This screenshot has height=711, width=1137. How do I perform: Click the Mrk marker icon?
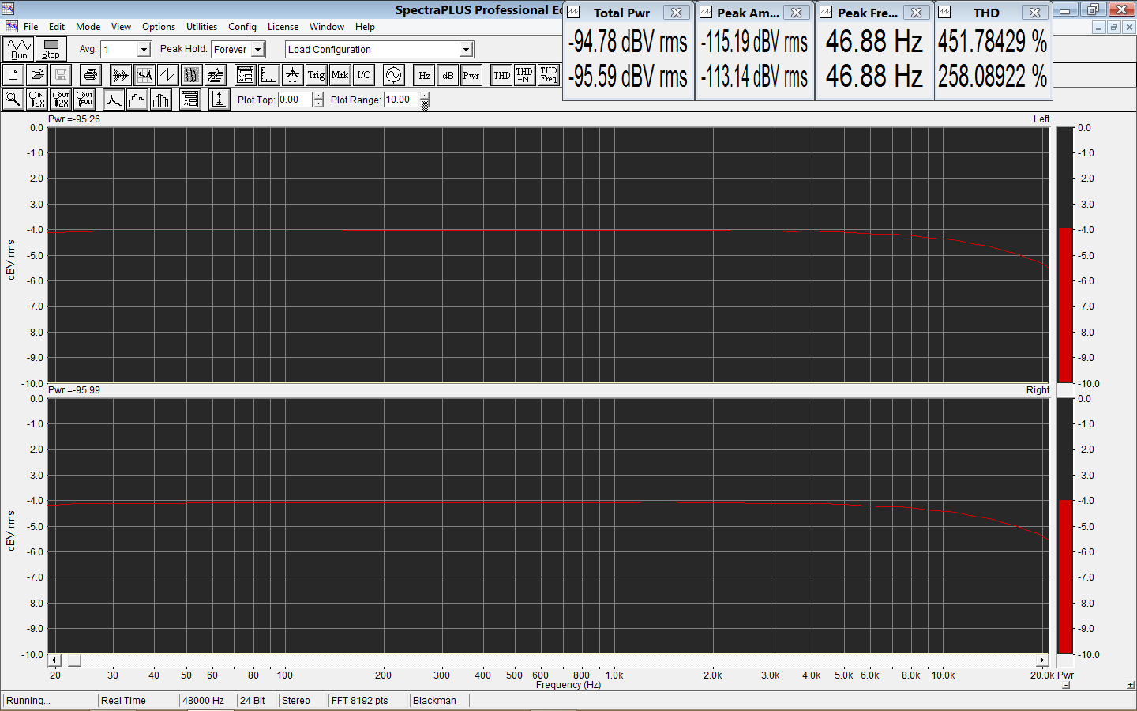[x=340, y=75]
